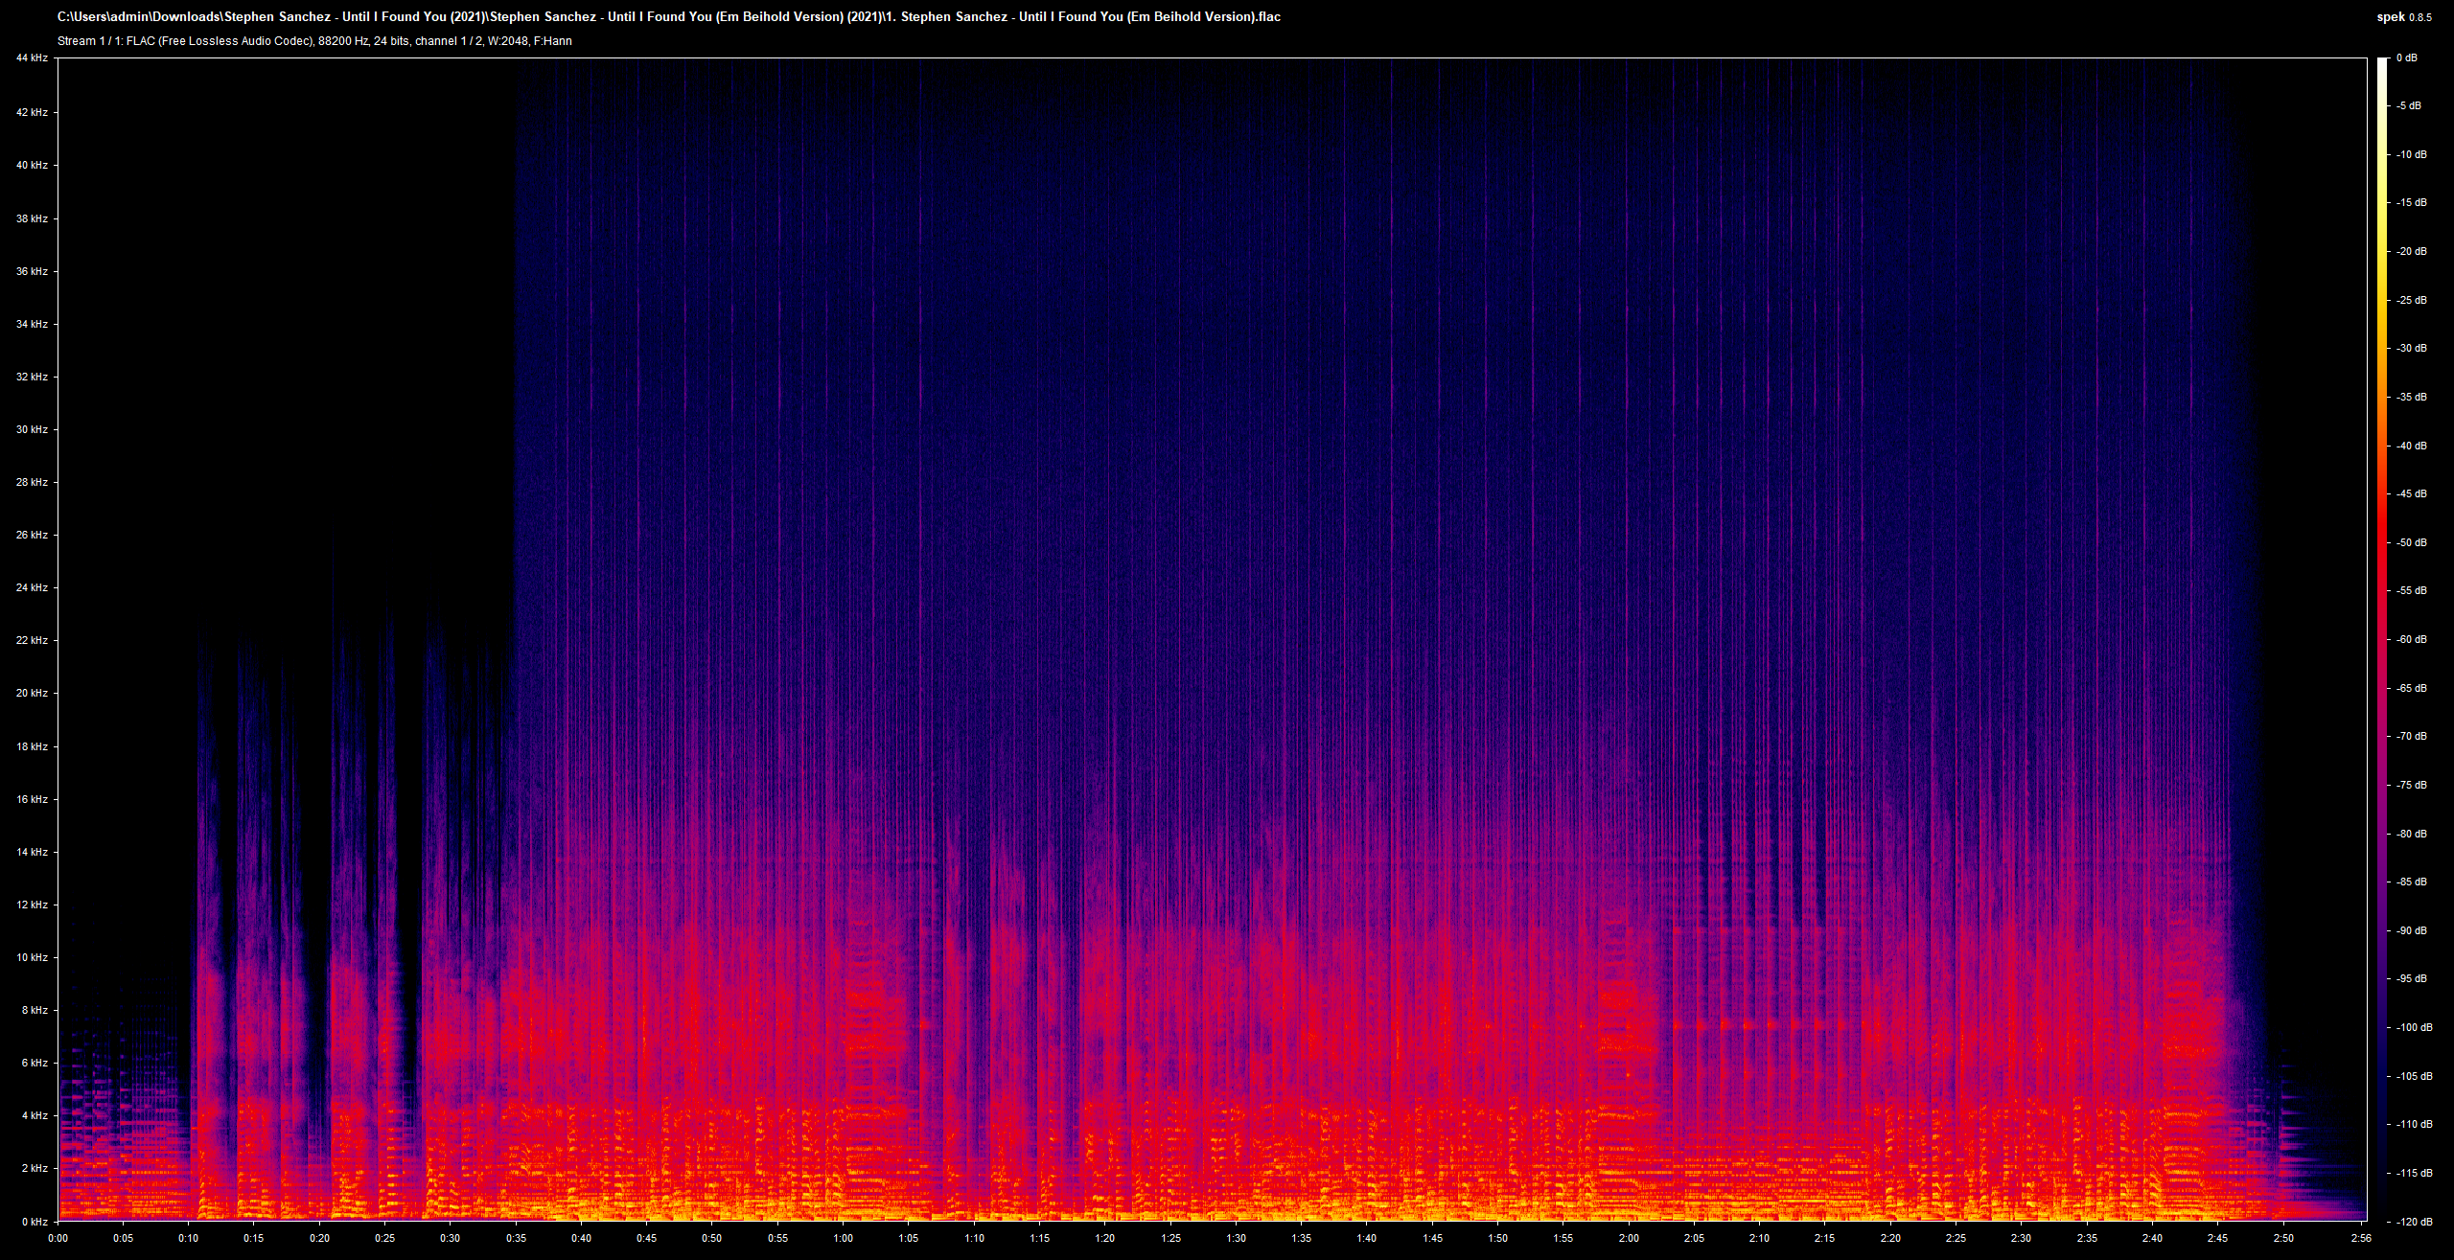Click the 2:45 time axis label

point(2217,1238)
